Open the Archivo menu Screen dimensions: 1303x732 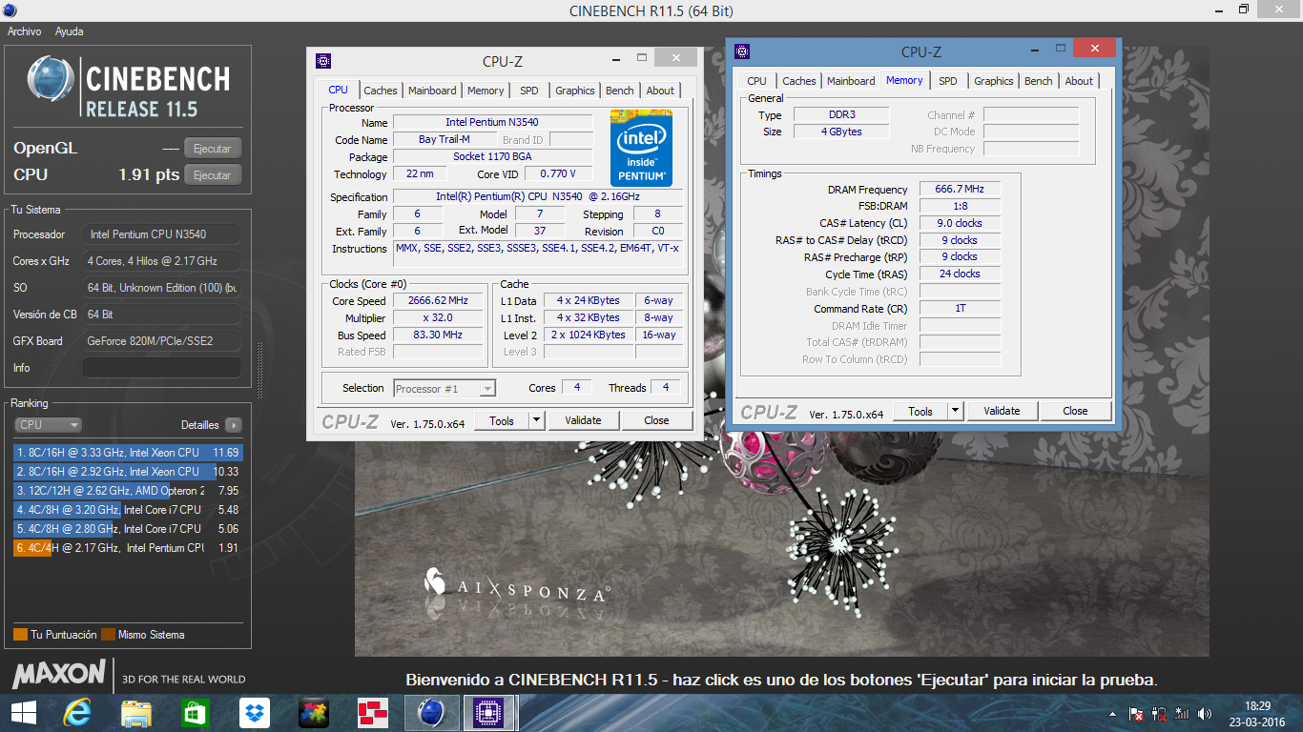coord(24,31)
